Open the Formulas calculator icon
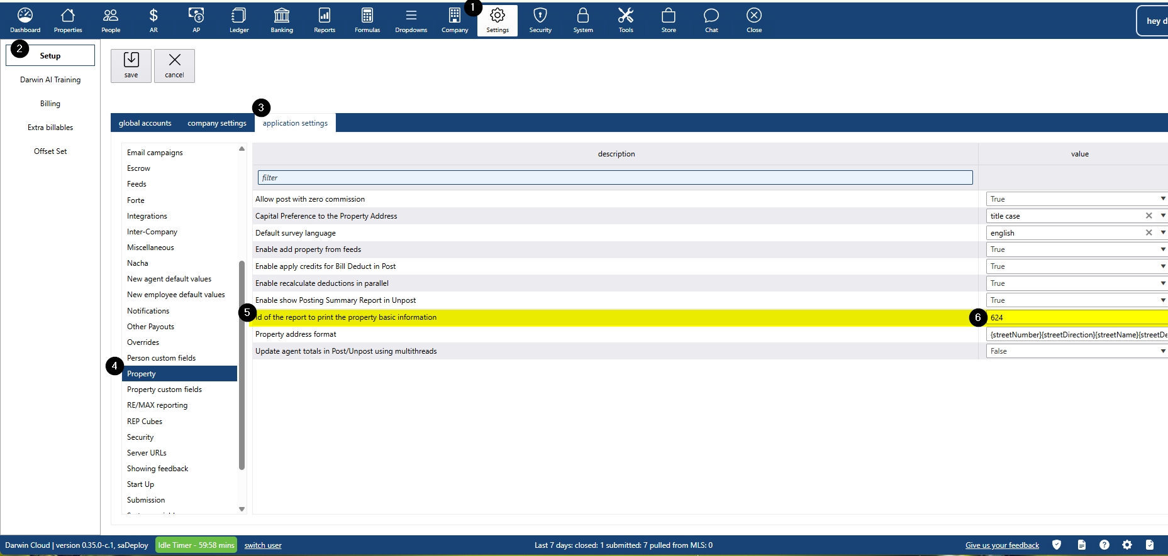 coord(367,20)
